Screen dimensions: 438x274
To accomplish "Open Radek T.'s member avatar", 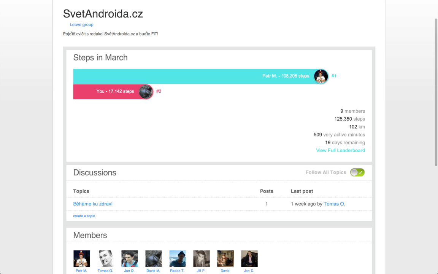I will [178, 258].
